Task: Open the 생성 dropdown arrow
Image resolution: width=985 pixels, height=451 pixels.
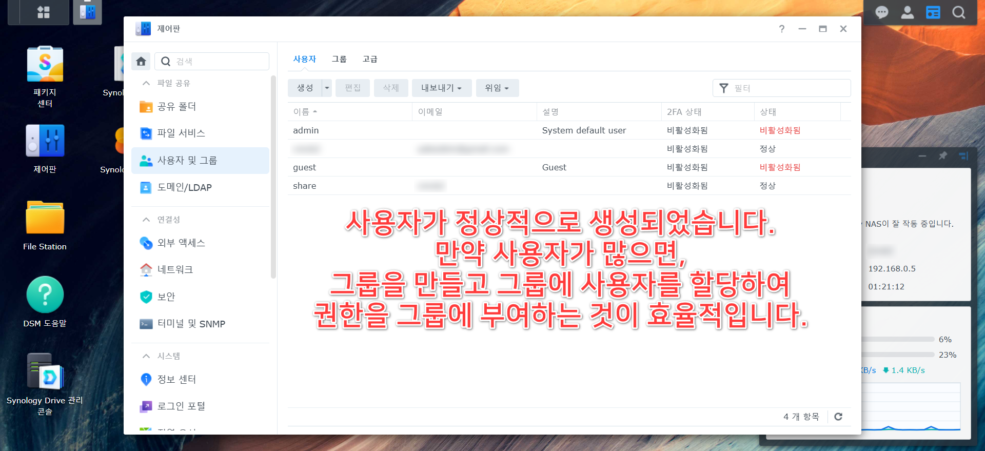Action: [327, 88]
